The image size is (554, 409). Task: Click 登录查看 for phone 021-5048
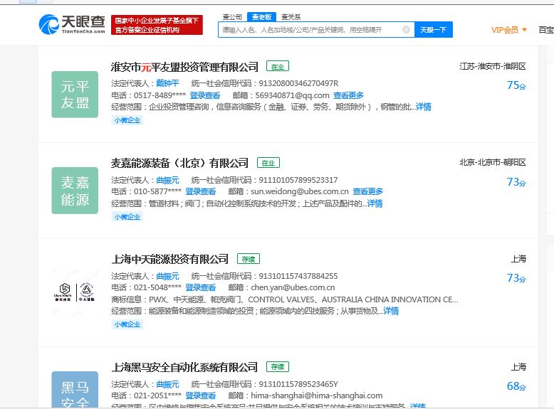[x=200, y=287]
